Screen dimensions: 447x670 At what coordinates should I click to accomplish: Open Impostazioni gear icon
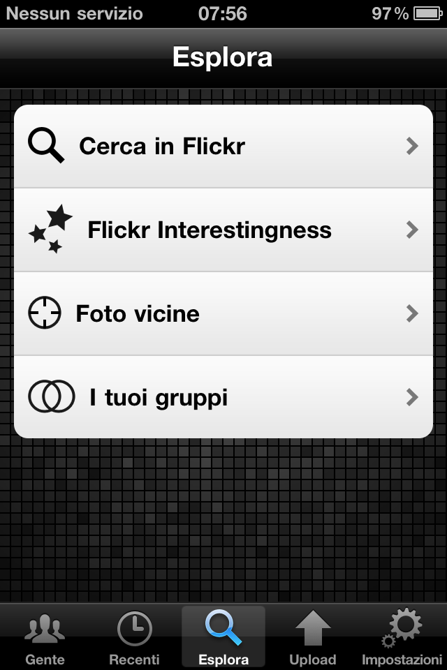pyautogui.click(x=402, y=627)
